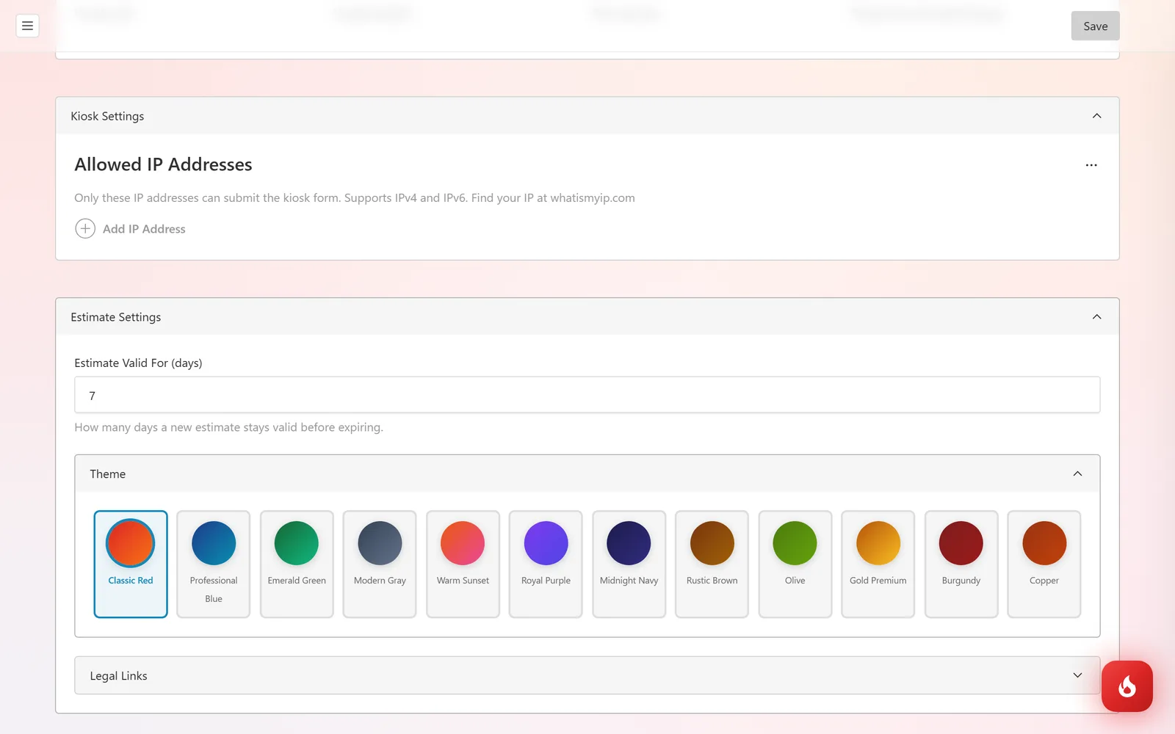
Task: Click the 'How many days' helper text
Action: coord(228,427)
